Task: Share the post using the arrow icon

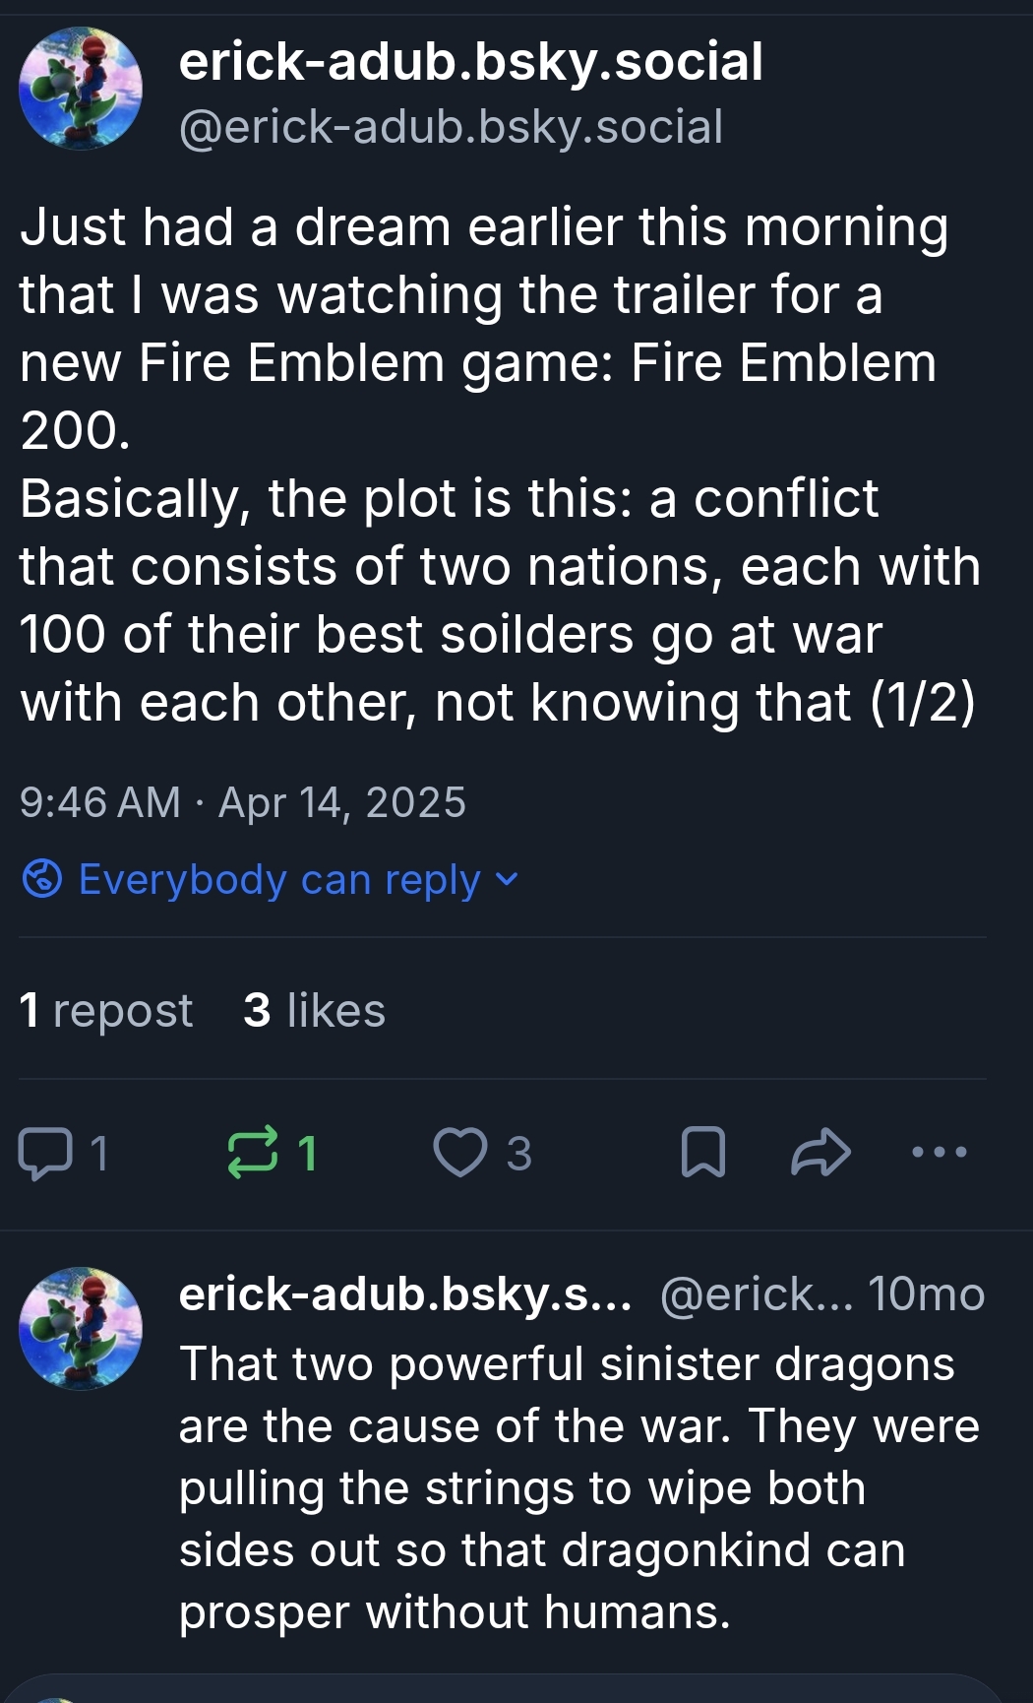Action: coord(820,1153)
